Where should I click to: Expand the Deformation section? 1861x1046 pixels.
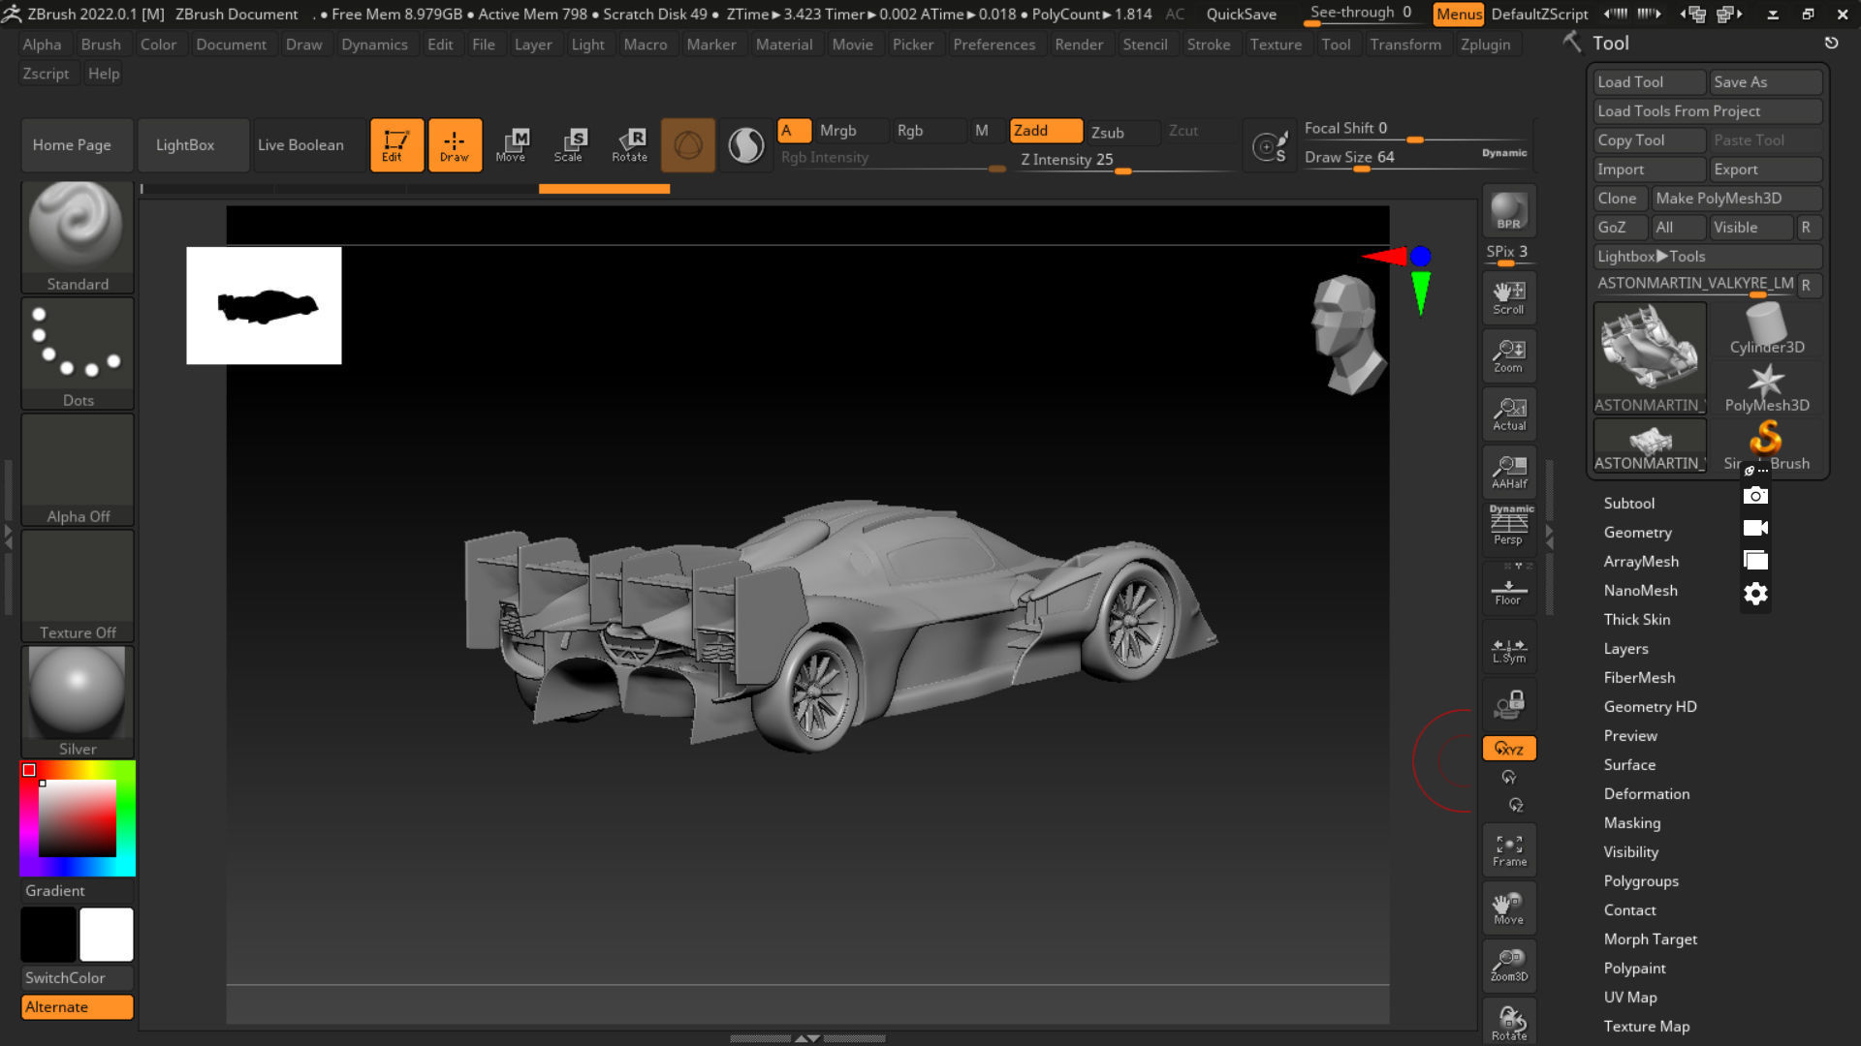coord(1647,793)
